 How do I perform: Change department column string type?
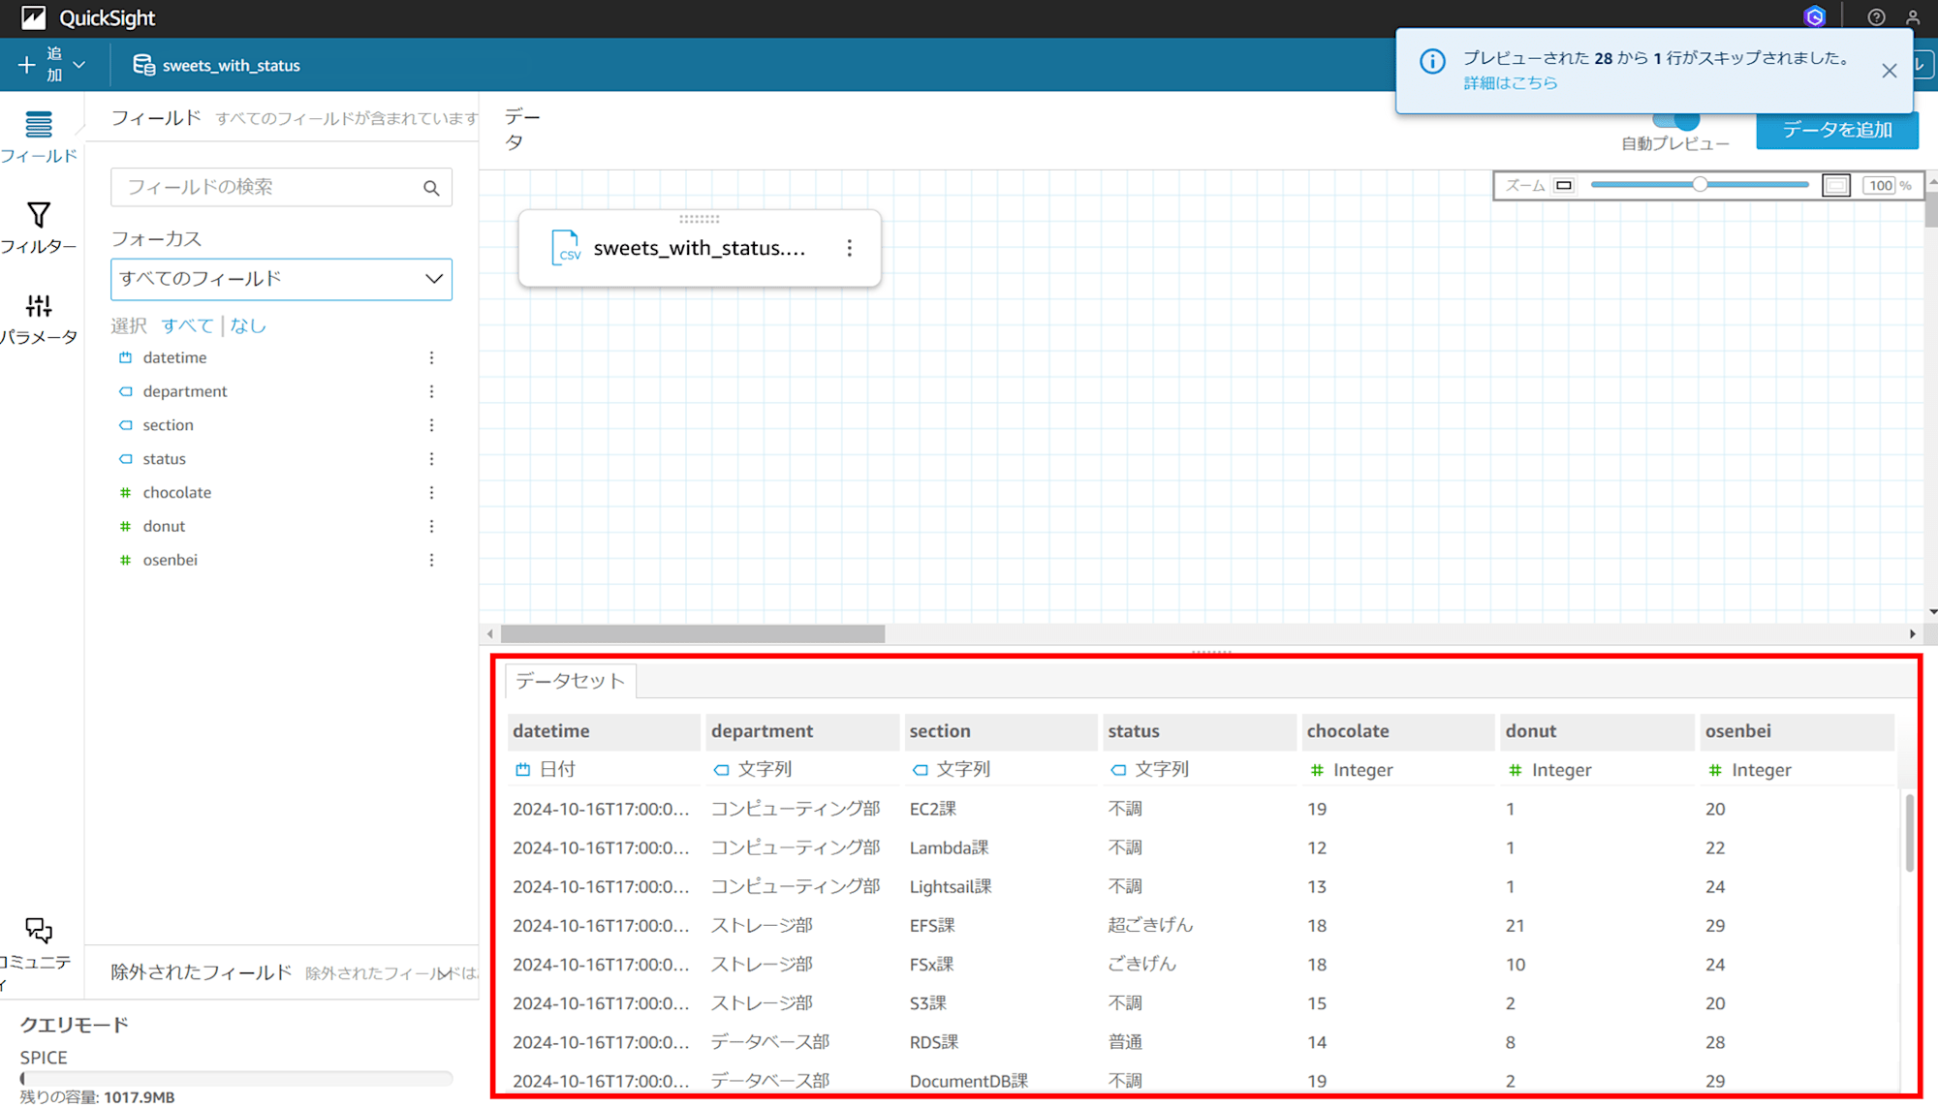point(752,769)
